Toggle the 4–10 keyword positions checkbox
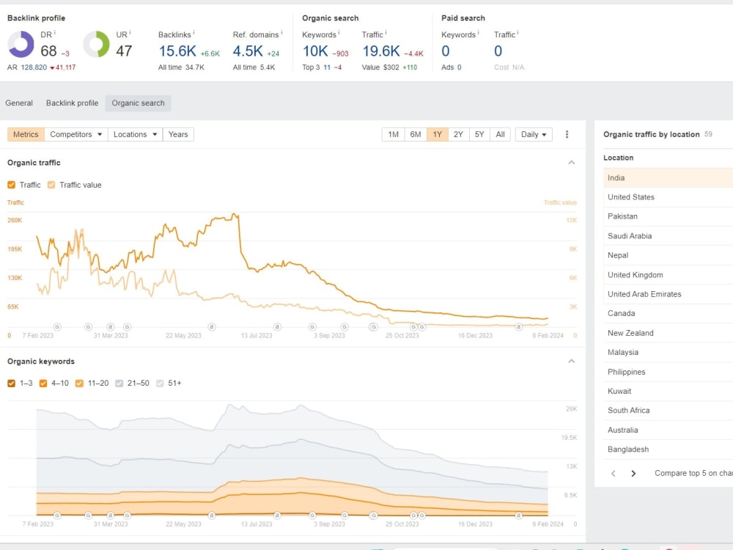This screenshot has height=550, width=733. 43,383
